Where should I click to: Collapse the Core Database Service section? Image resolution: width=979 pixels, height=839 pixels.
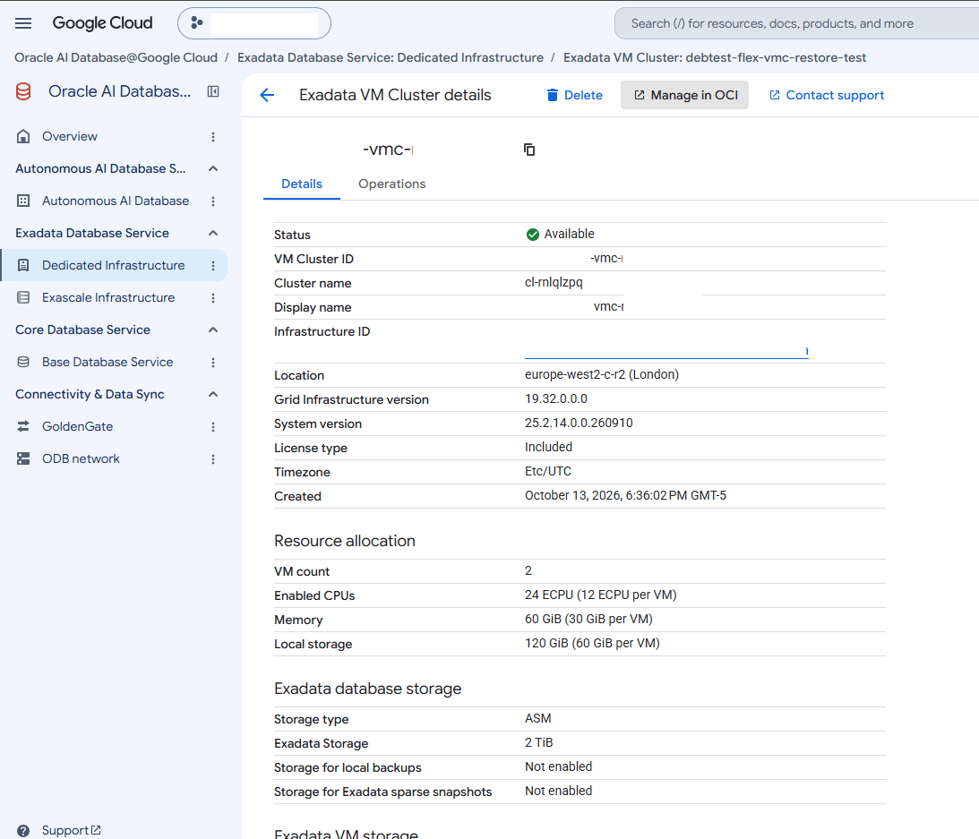[213, 330]
